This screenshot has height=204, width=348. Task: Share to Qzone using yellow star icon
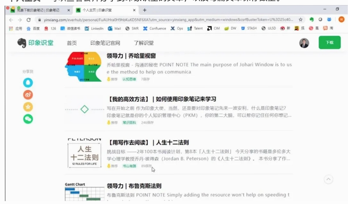tap(28, 107)
